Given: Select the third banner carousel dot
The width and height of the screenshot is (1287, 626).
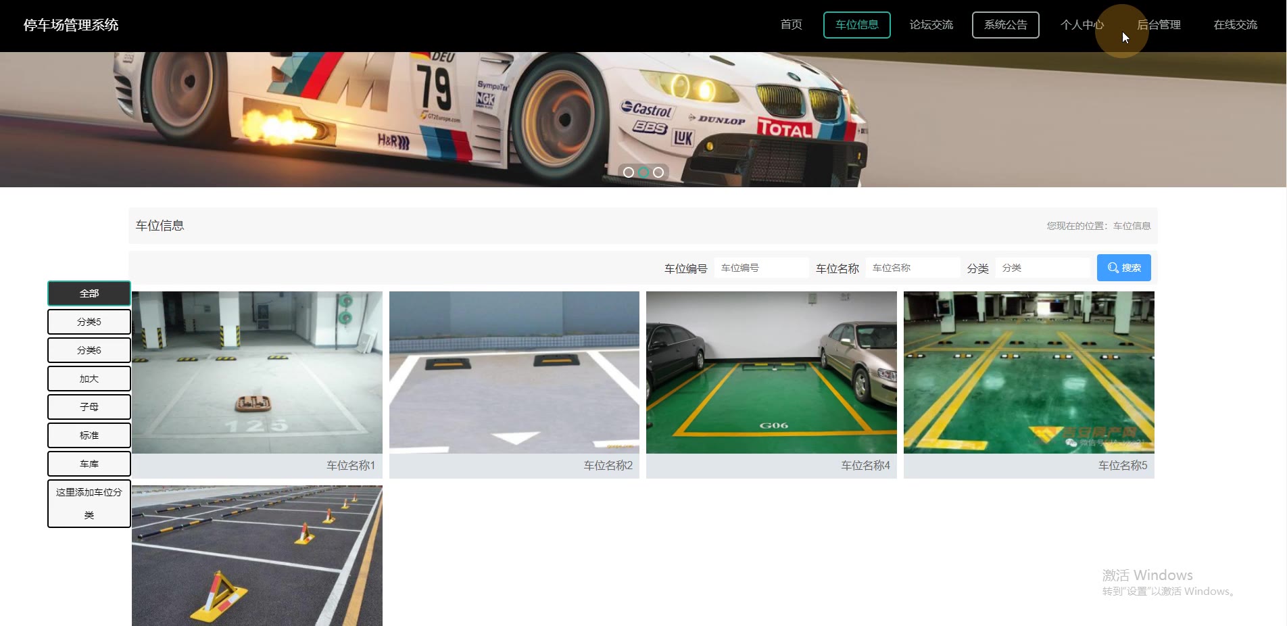Looking at the screenshot, I should [x=658, y=172].
